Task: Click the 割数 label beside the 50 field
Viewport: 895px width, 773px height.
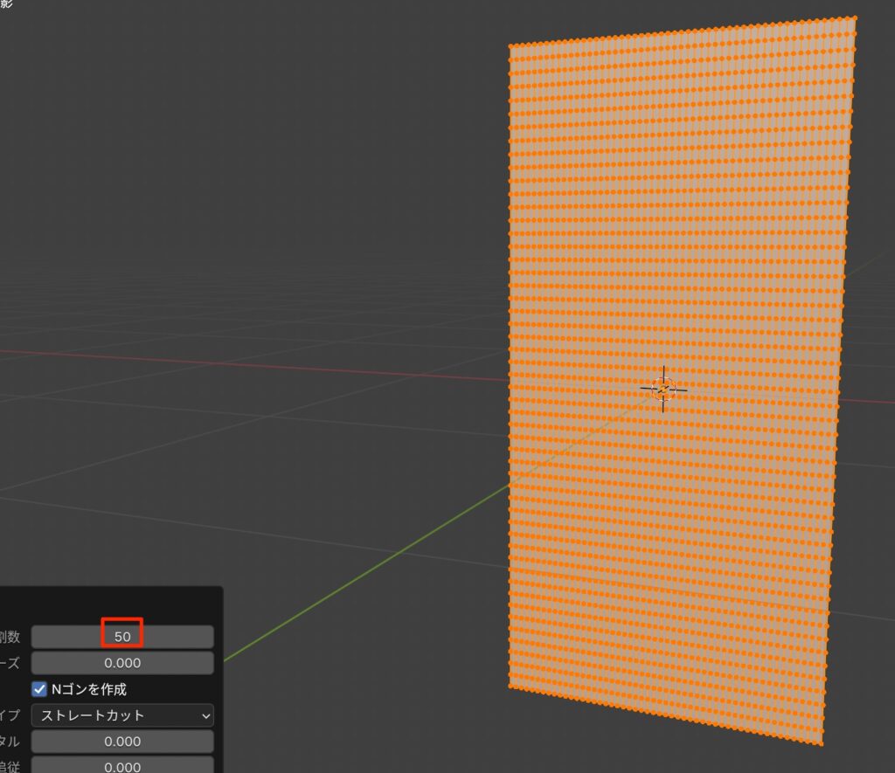Action: point(10,637)
